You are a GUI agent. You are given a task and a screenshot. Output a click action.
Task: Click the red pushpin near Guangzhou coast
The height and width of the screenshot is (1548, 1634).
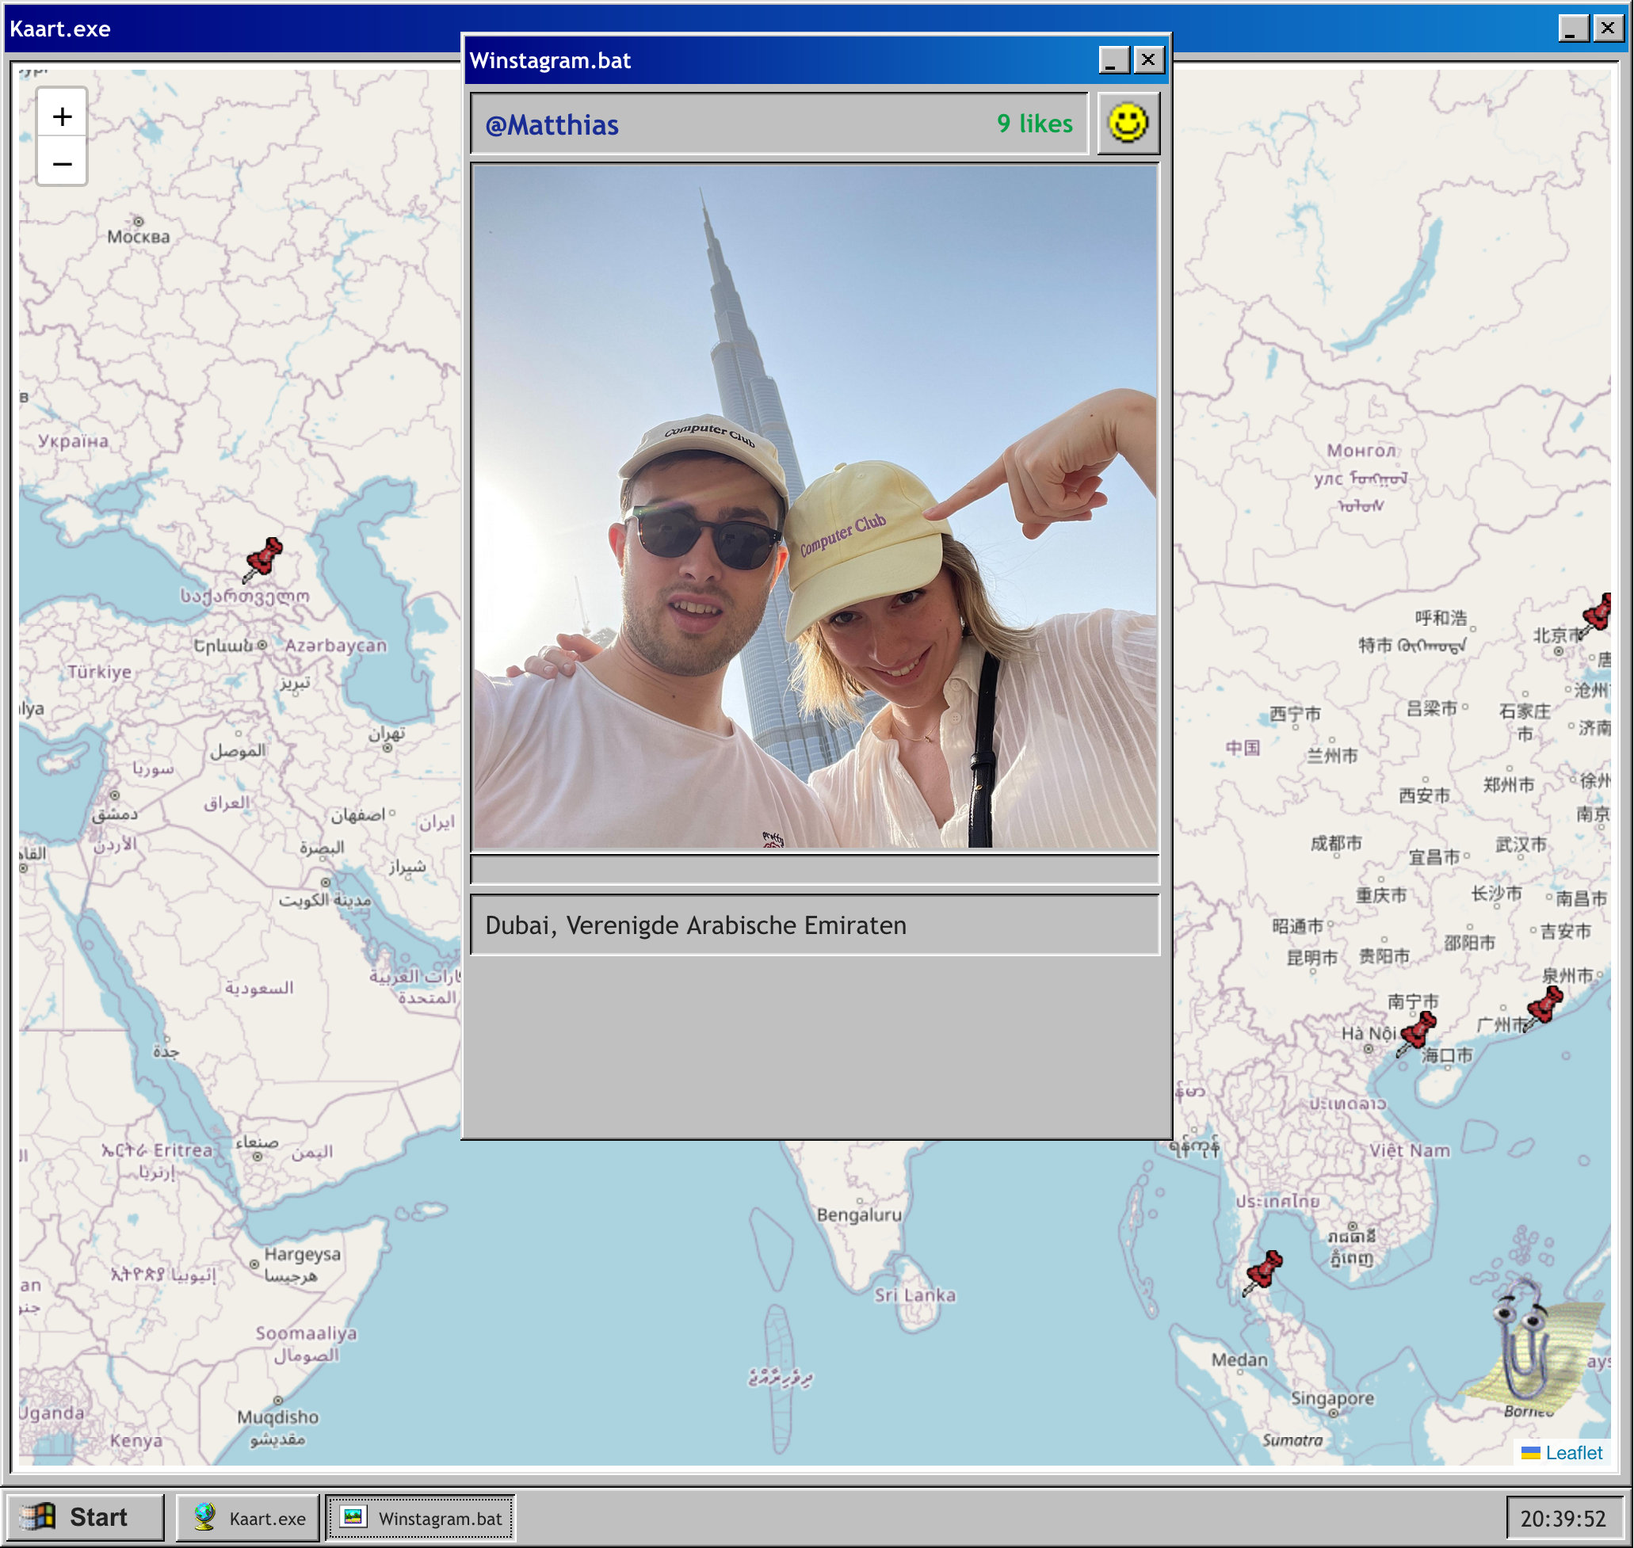[x=1544, y=1007]
